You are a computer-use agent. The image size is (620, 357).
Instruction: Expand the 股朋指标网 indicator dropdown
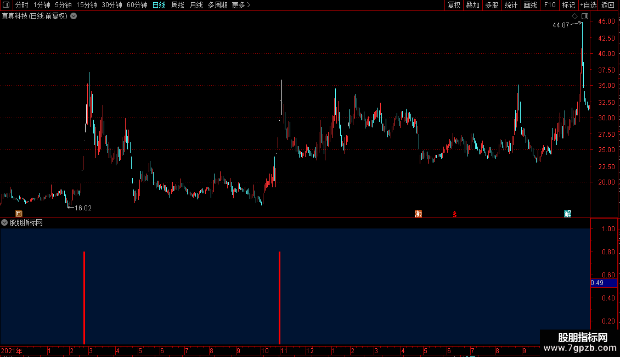[x=4, y=223]
